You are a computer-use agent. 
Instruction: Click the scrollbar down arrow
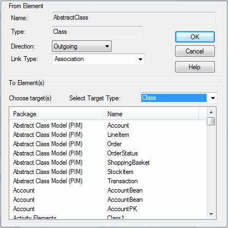click(x=211, y=214)
